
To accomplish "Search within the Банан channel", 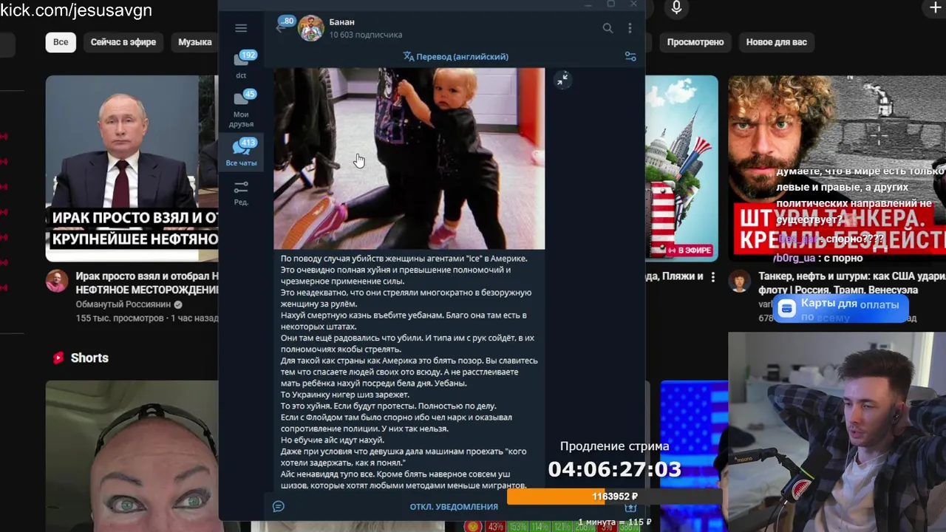I will coord(608,28).
